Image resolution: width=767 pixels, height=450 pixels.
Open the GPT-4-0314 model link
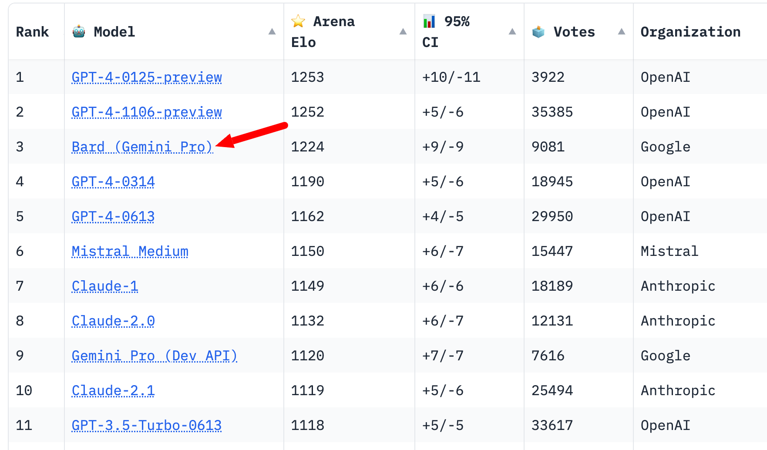coord(113,181)
